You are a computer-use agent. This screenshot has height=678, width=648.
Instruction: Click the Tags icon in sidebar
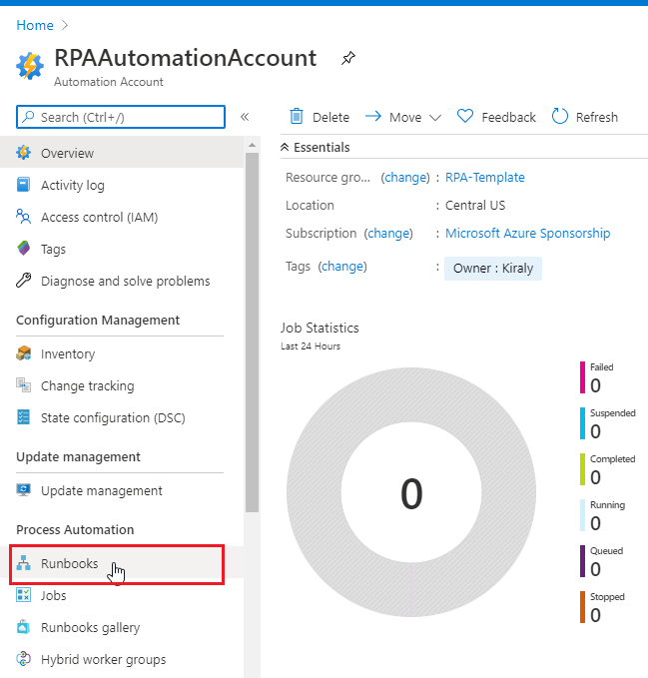25,250
